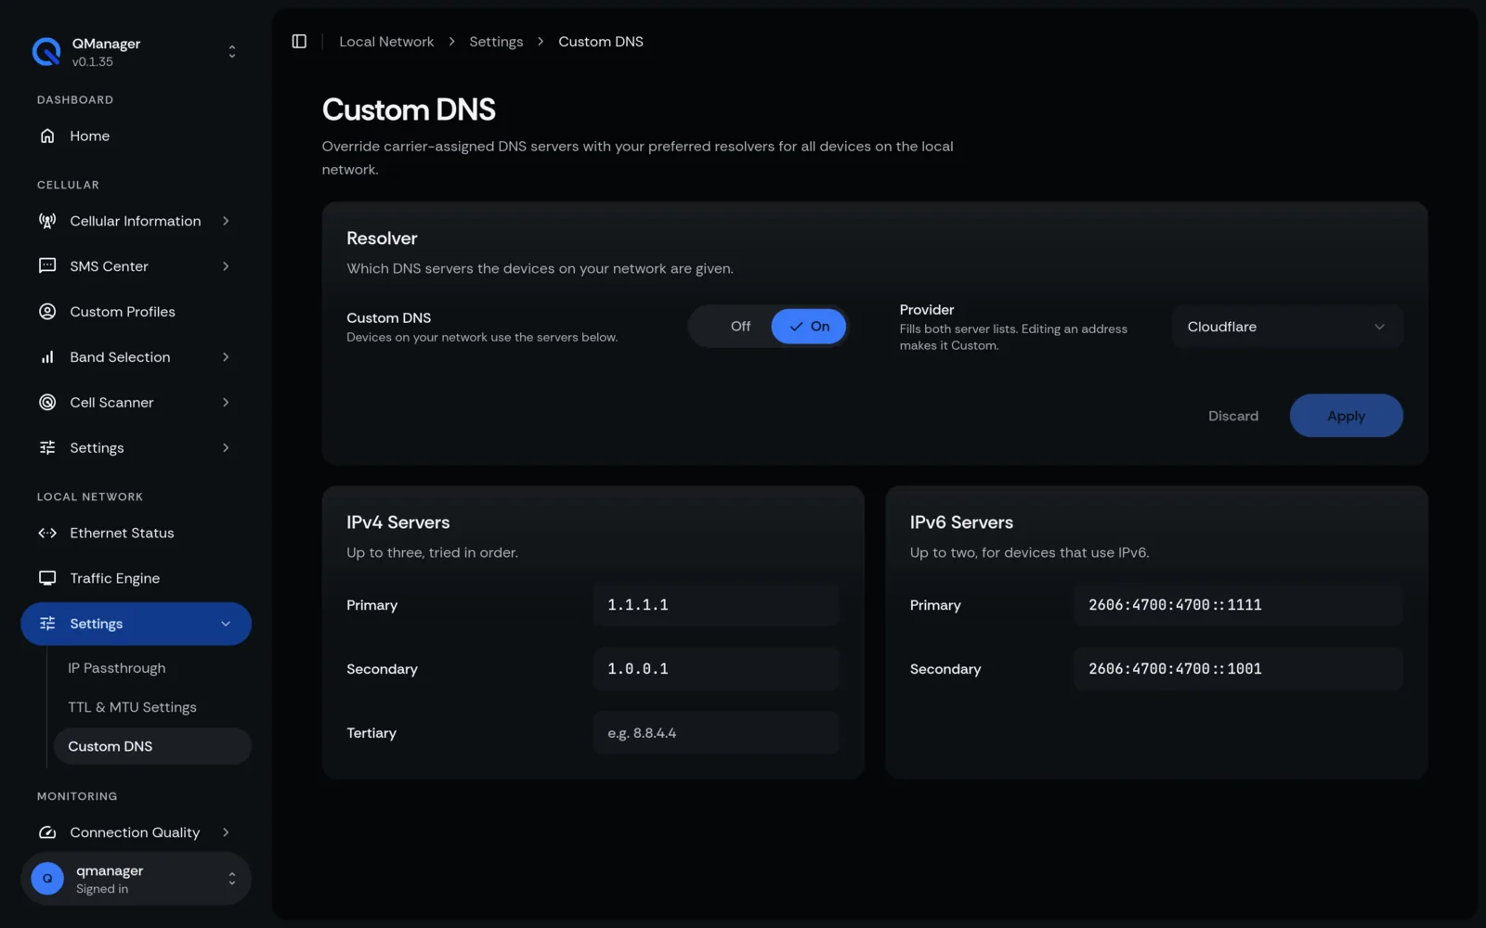Click the QManager logo icon
This screenshot has width=1486, height=928.
pos(46,52)
